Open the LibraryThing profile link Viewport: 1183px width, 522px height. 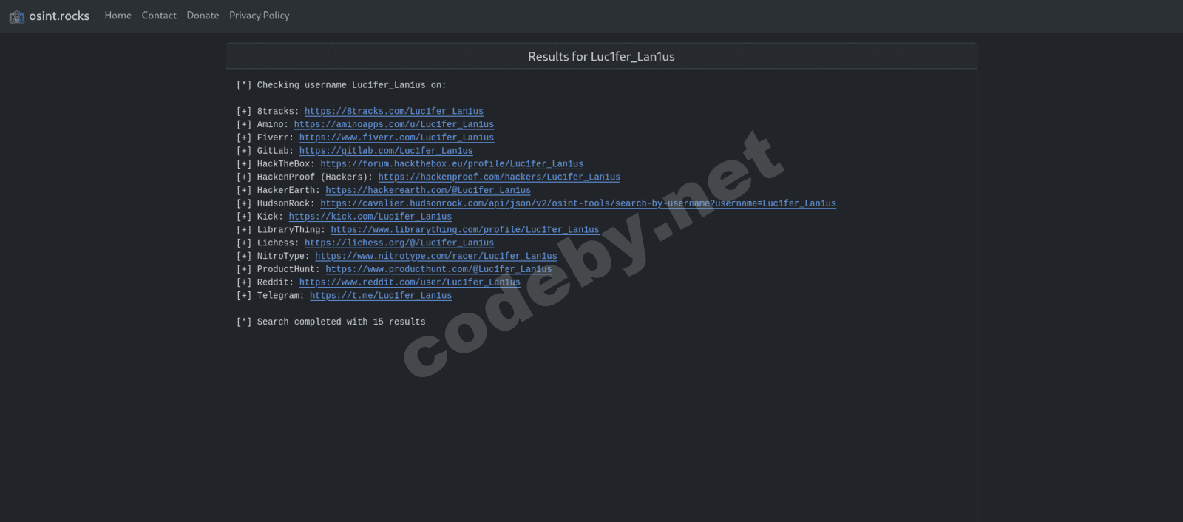coord(465,230)
